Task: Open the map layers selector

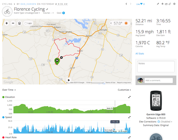Action: 20,23
